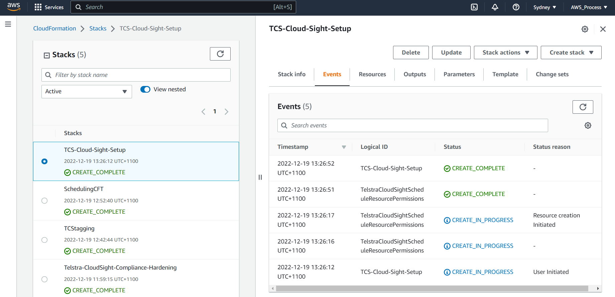
Task: Select the SchedulingCFT stack radio button
Action: 44,201
